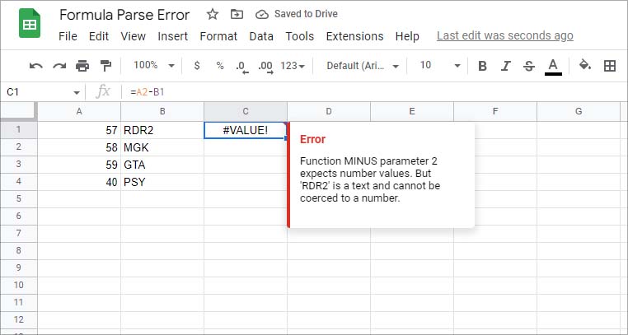Open the zoom 100% dropdown
628x335 pixels.
(x=154, y=66)
